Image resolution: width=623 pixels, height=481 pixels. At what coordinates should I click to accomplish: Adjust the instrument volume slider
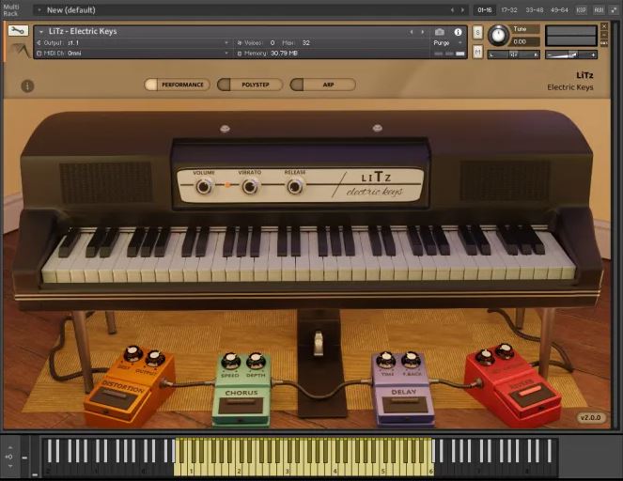571,54
